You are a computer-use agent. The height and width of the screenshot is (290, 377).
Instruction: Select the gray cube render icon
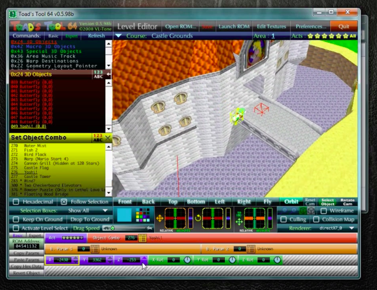pos(312,211)
